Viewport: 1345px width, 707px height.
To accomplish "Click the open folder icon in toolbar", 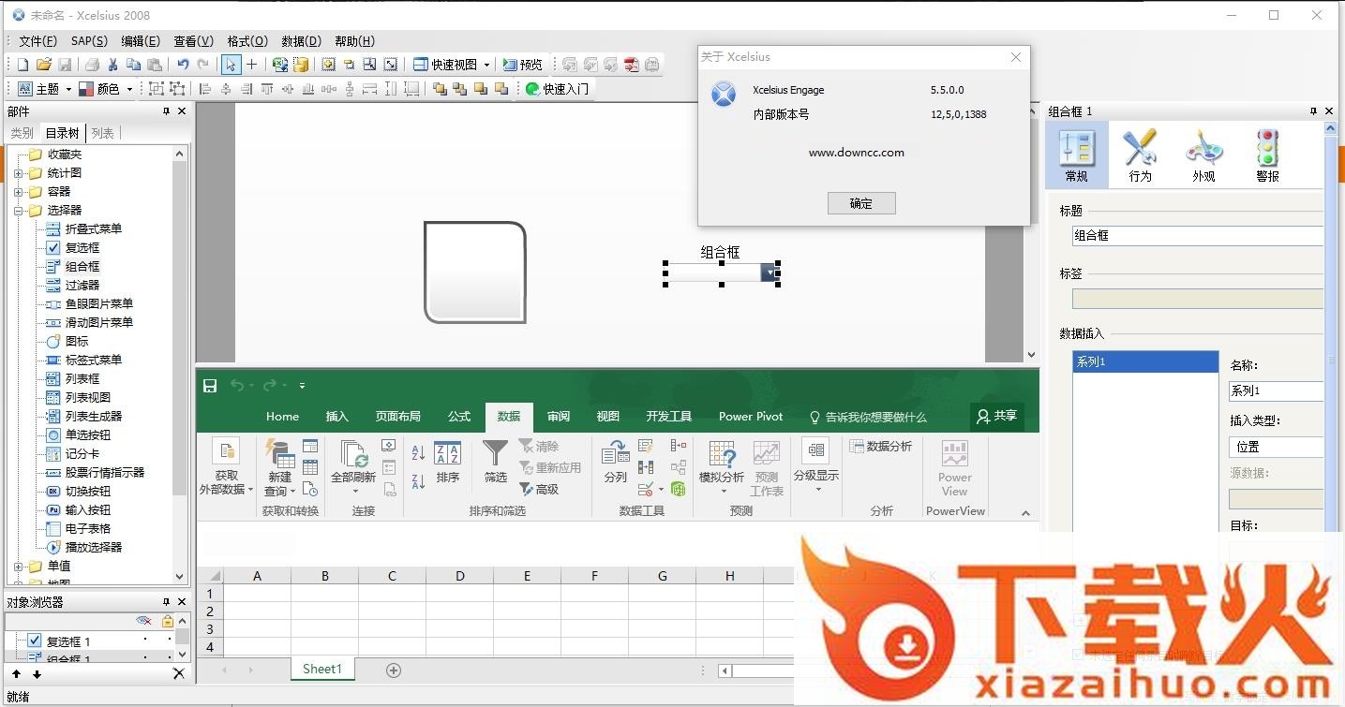I will tap(43, 65).
